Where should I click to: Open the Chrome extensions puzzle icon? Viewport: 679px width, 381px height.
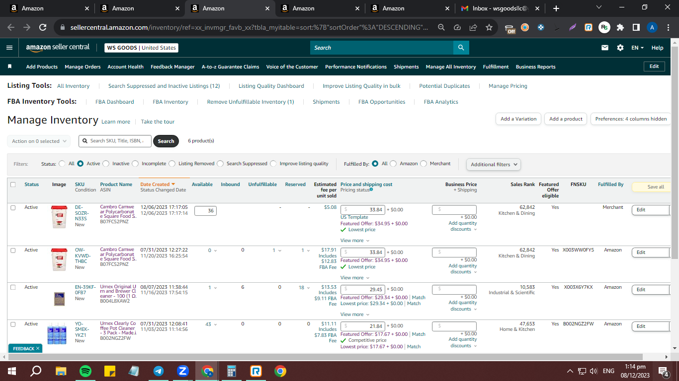pyautogui.click(x=620, y=28)
